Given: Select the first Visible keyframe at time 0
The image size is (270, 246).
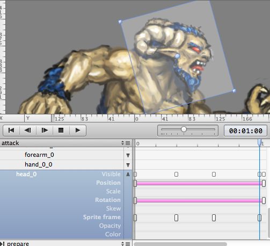Looking at the screenshot, I should [x=135, y=174].
